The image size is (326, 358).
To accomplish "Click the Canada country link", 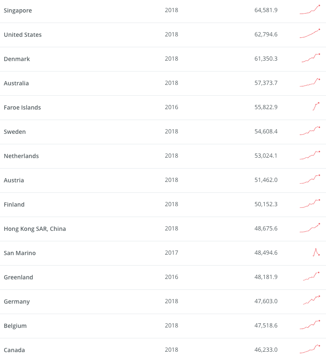I will coord(15,350).
